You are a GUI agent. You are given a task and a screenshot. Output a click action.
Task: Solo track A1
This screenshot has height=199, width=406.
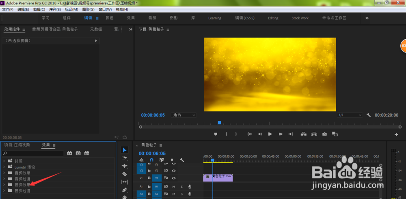[181, 186]
